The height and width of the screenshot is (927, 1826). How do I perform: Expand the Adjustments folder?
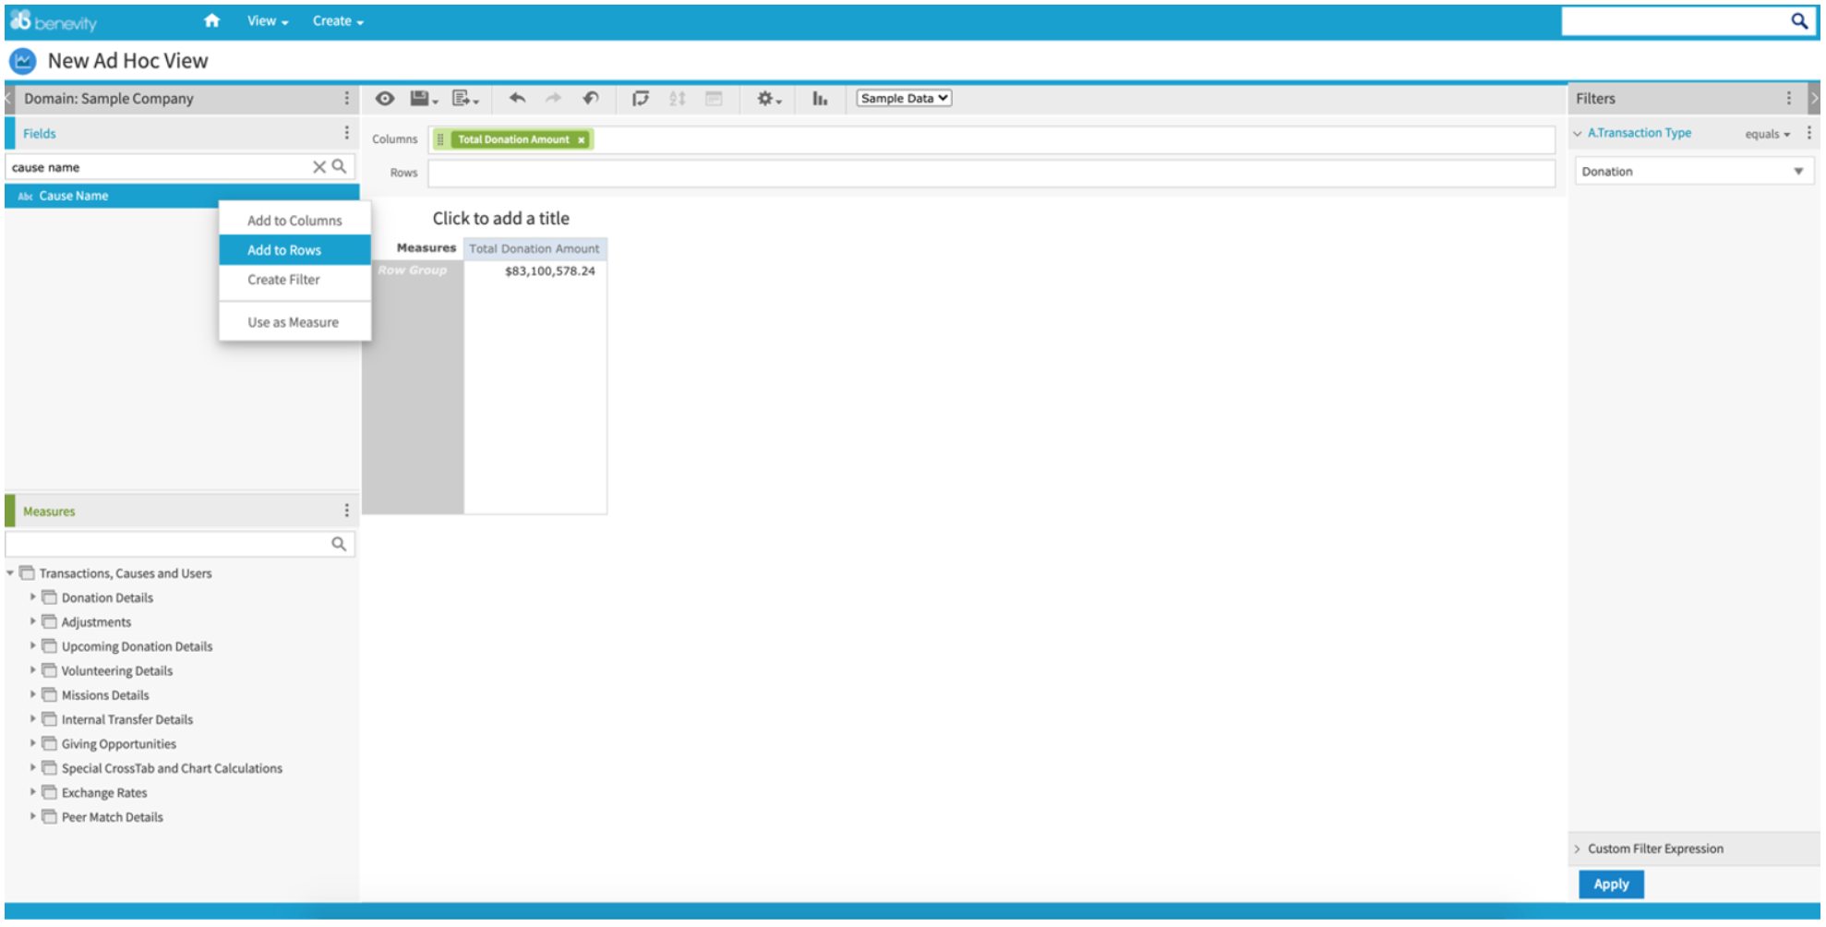click(33, 621)
